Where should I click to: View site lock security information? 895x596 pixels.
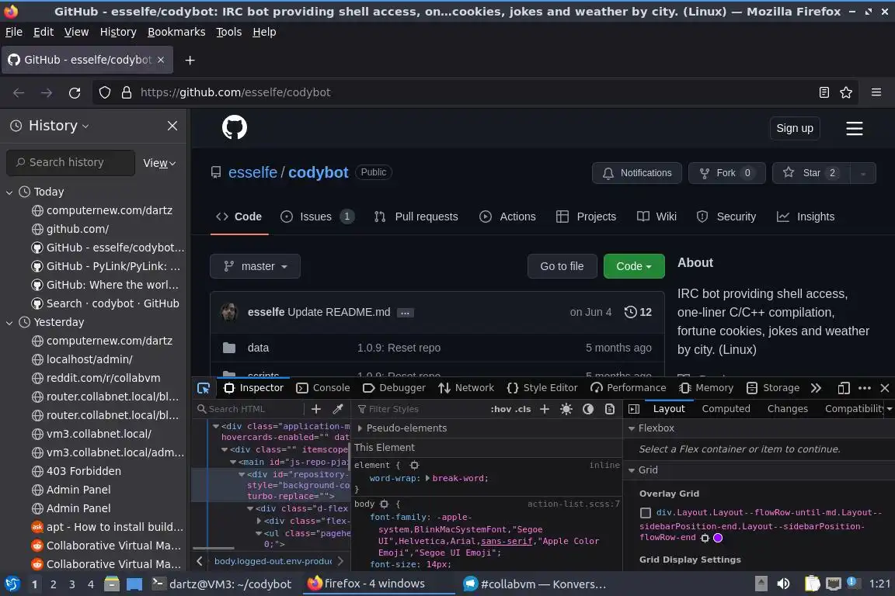[x=126, y=92]
